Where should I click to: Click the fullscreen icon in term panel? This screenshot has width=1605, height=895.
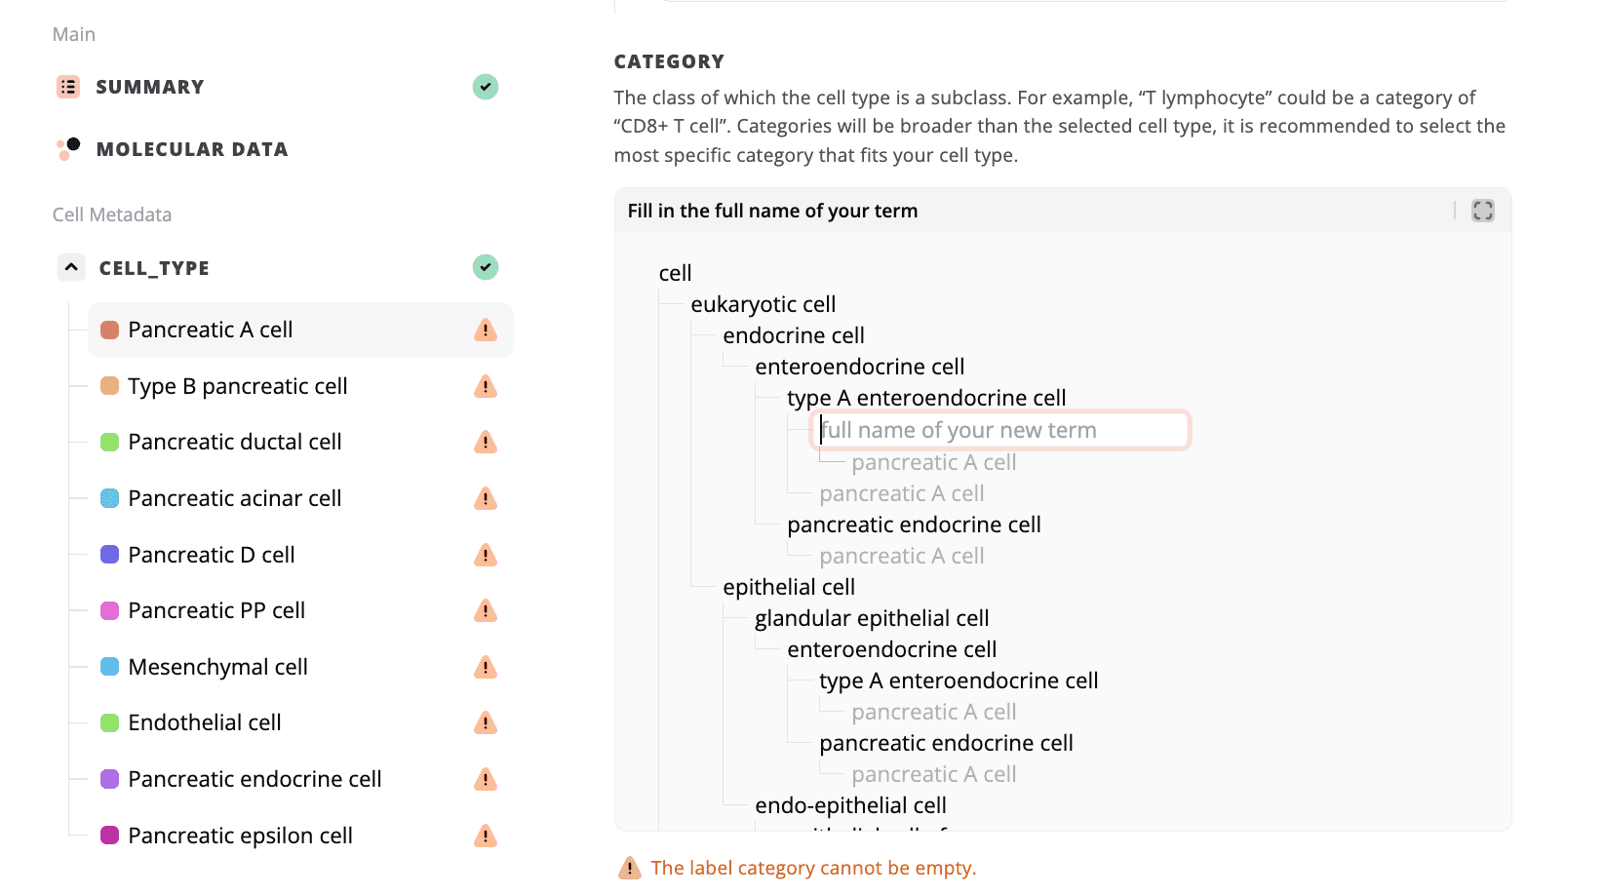[1482, 211]
